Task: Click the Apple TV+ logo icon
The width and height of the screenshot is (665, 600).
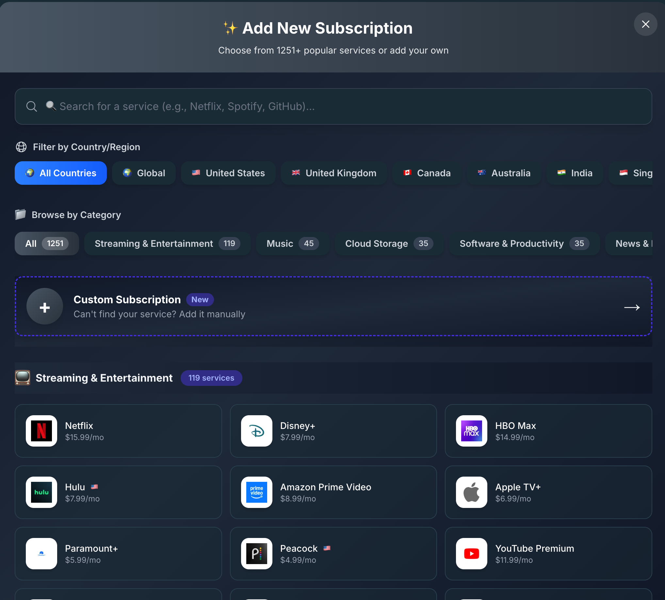Action: pos(471,492)
